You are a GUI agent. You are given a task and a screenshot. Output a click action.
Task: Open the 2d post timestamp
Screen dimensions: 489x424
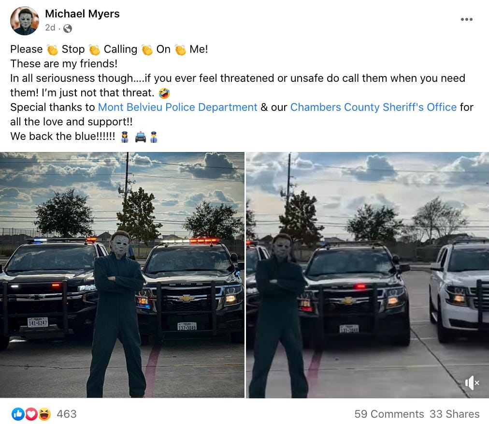[50, 28]
